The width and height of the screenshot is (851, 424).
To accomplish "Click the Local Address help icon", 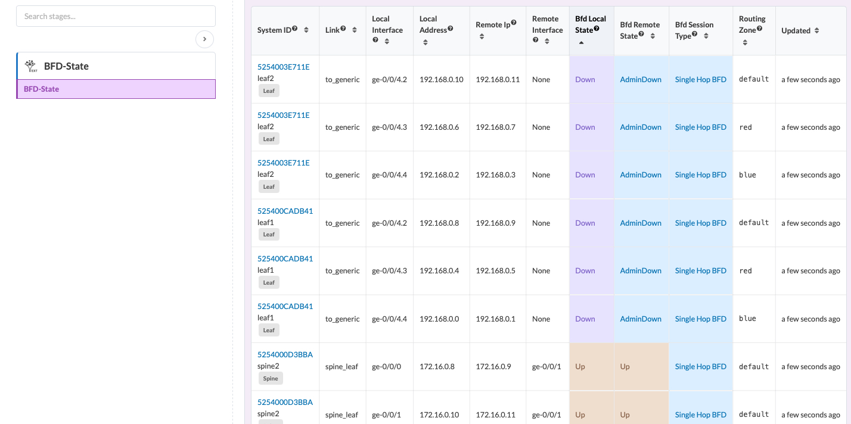I will click(x=451, y=28).
